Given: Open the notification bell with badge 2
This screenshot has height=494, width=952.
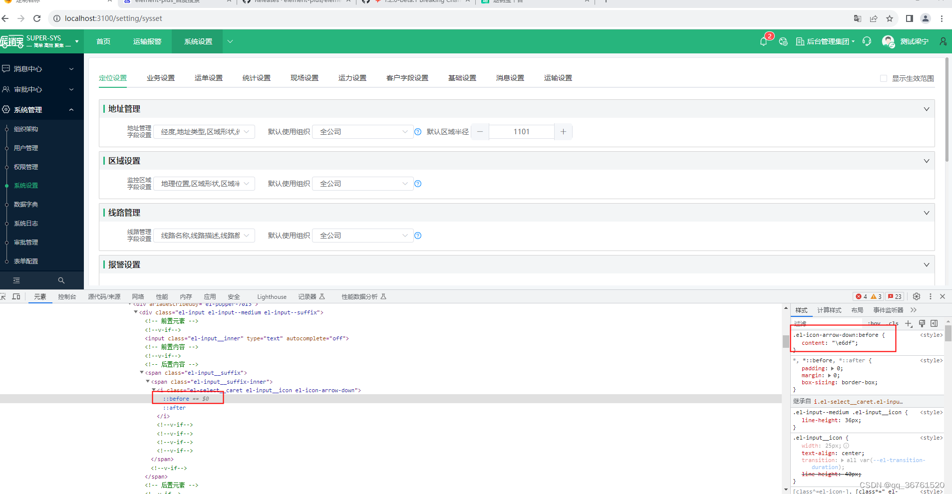Looking at the screenshot, I should coord(763,41).
